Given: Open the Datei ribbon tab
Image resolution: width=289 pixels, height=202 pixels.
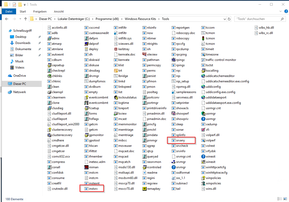Looking at the screenshot, I should pyautogui.click(x=9, y=12).
